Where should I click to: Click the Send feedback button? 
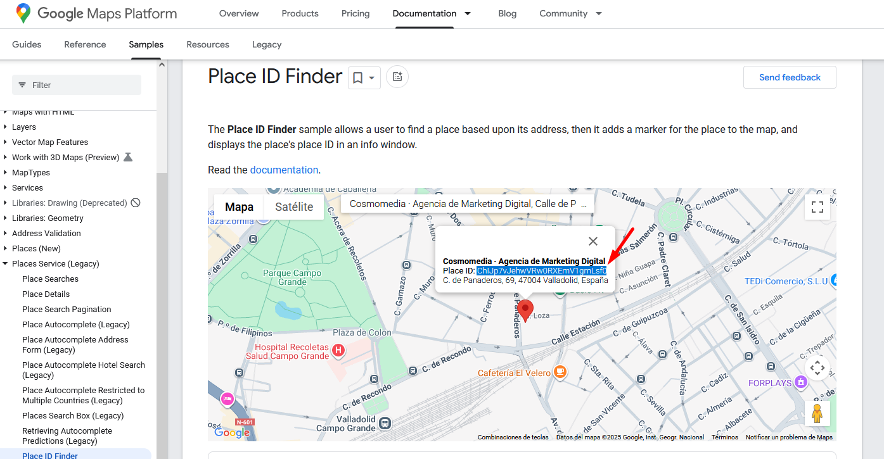(x=790, y=77)
